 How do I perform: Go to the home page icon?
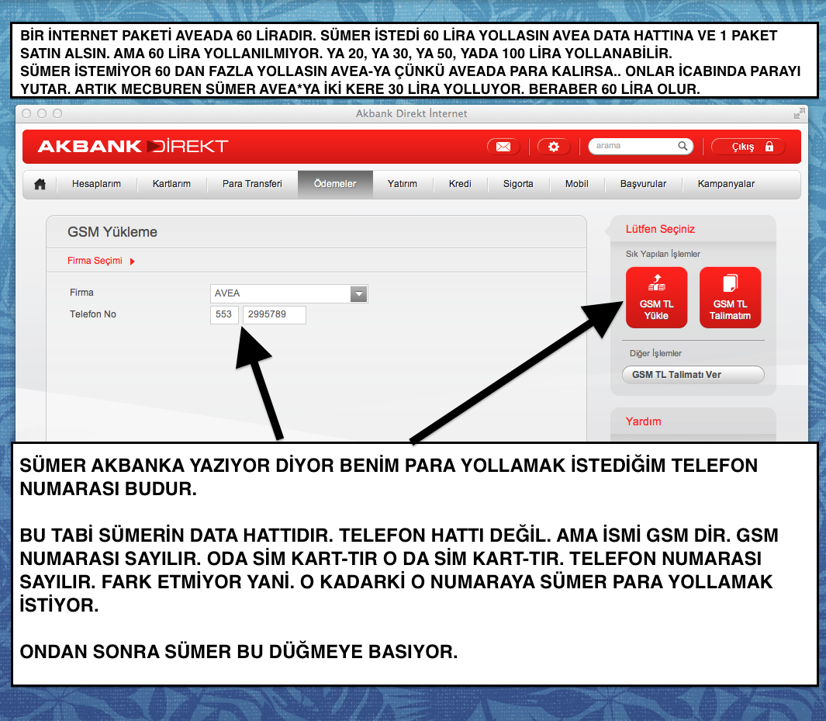click(40, 184)
